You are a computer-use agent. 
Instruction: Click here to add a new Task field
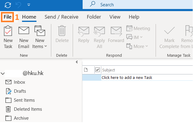tap(147, 78)
